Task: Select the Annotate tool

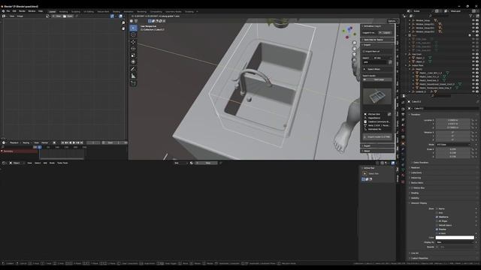Action: click(x=133, y=69)
